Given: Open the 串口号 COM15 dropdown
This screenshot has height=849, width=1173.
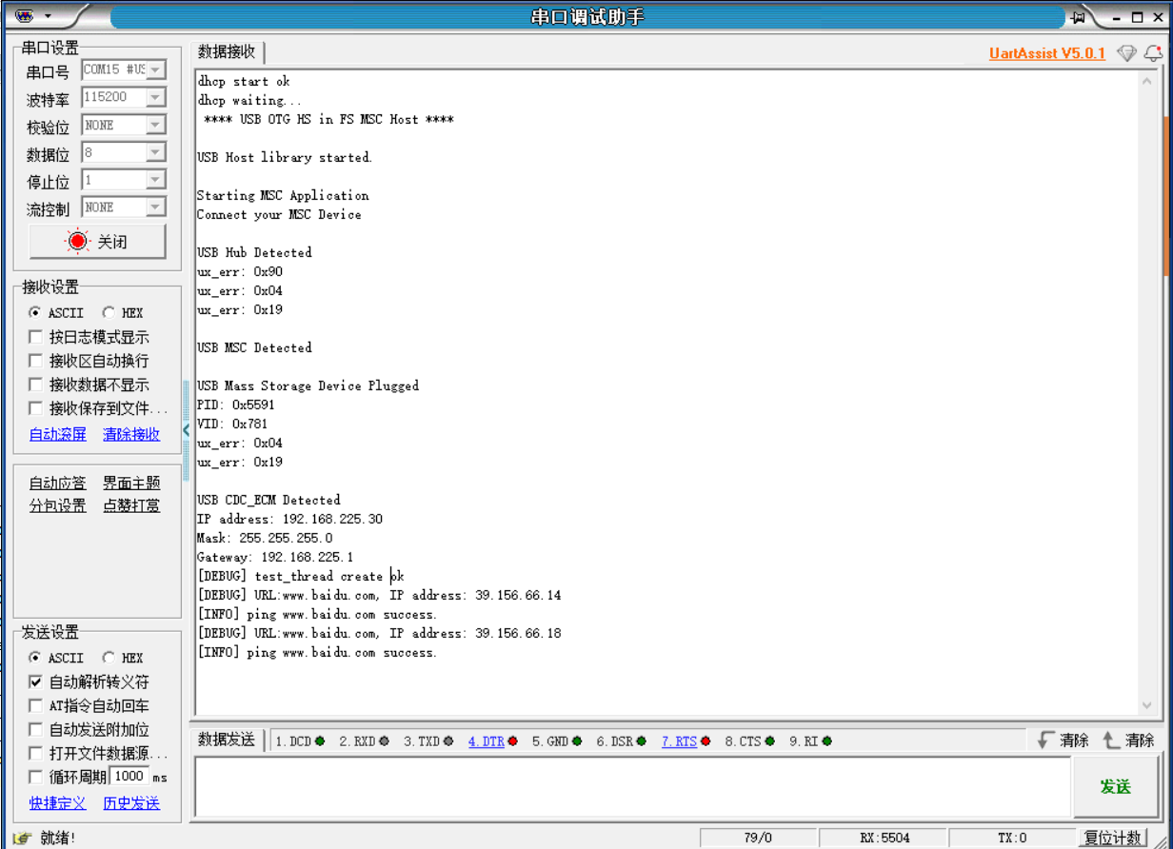Looking at the screenshot, I should (x=155, y=69).
